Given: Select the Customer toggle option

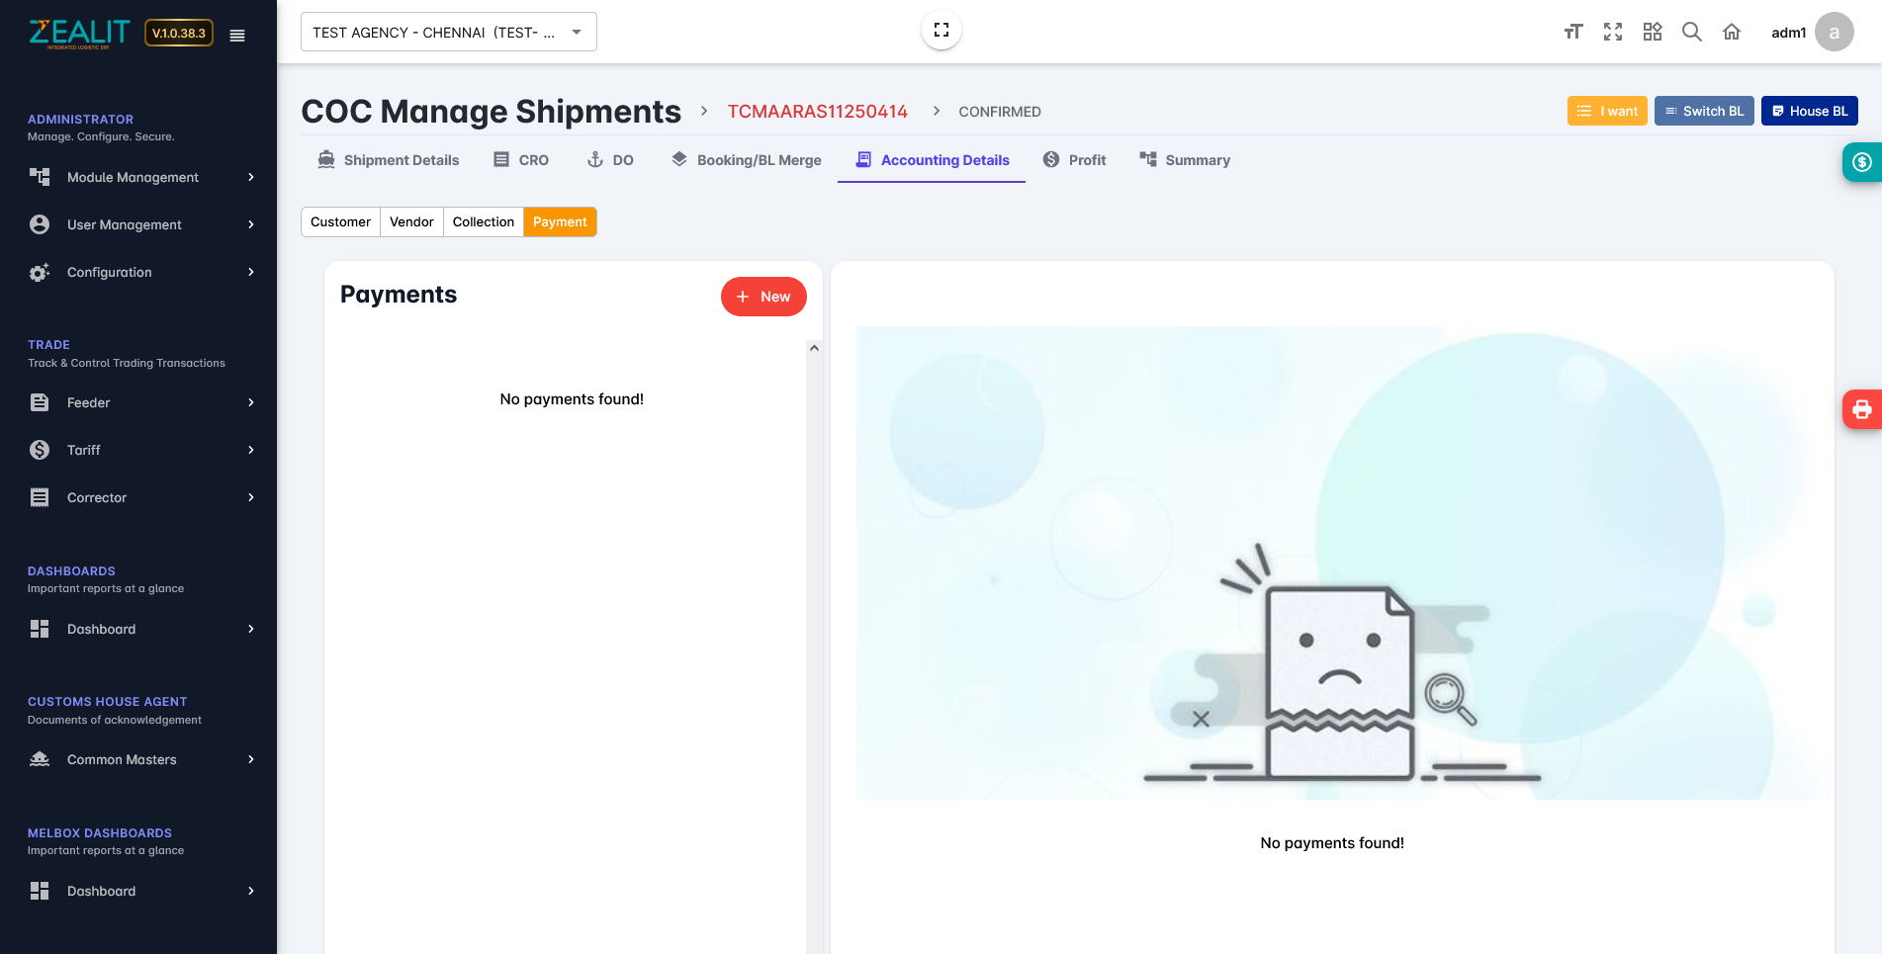Looking at the screenshot, I should point(340,222).
